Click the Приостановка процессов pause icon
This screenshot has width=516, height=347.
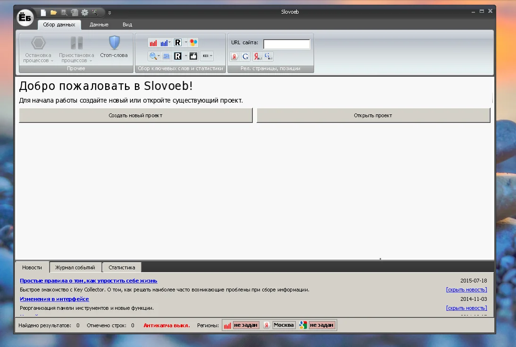[77, 43]
